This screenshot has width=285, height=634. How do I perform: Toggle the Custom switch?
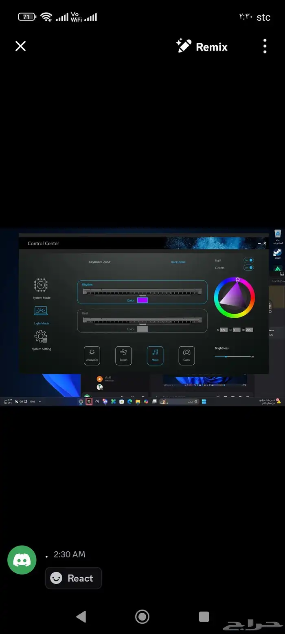click(x=248, y=268)
